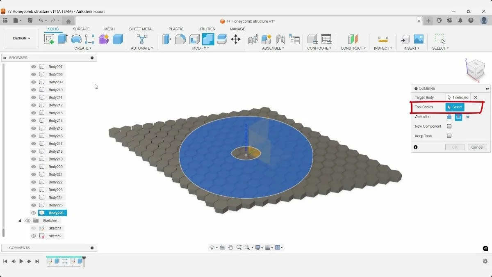Open the Notifications bell icon

pos(460,21)
